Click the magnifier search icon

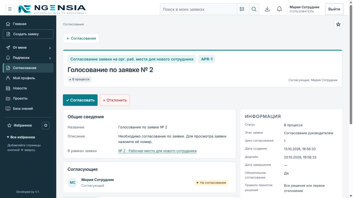[x=254, y=9]
